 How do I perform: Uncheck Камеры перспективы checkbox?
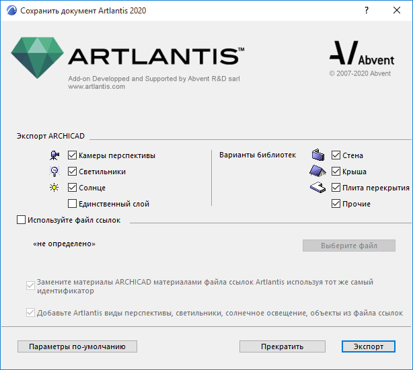click(x=72, y=155)
